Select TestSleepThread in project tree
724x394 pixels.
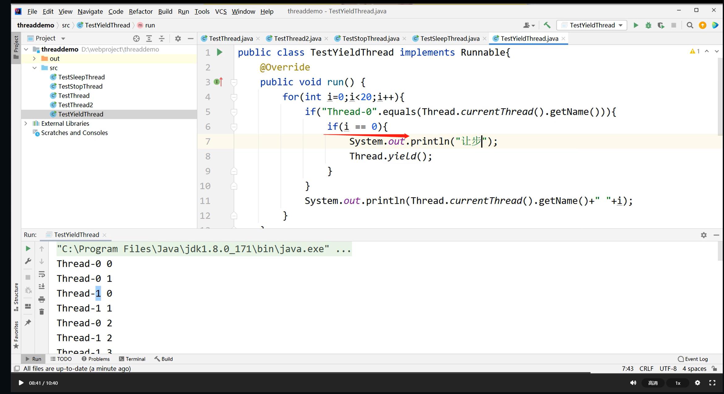tap(81, 77)
